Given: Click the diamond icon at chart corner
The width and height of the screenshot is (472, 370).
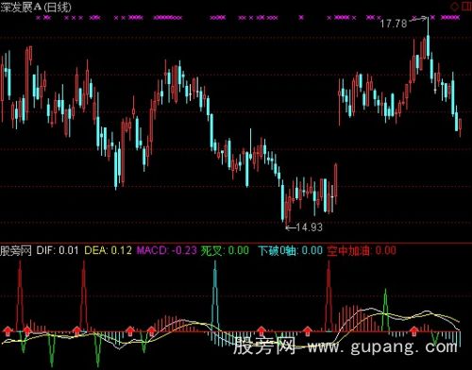Looking at the screenshot, I should tap(455, 7).
